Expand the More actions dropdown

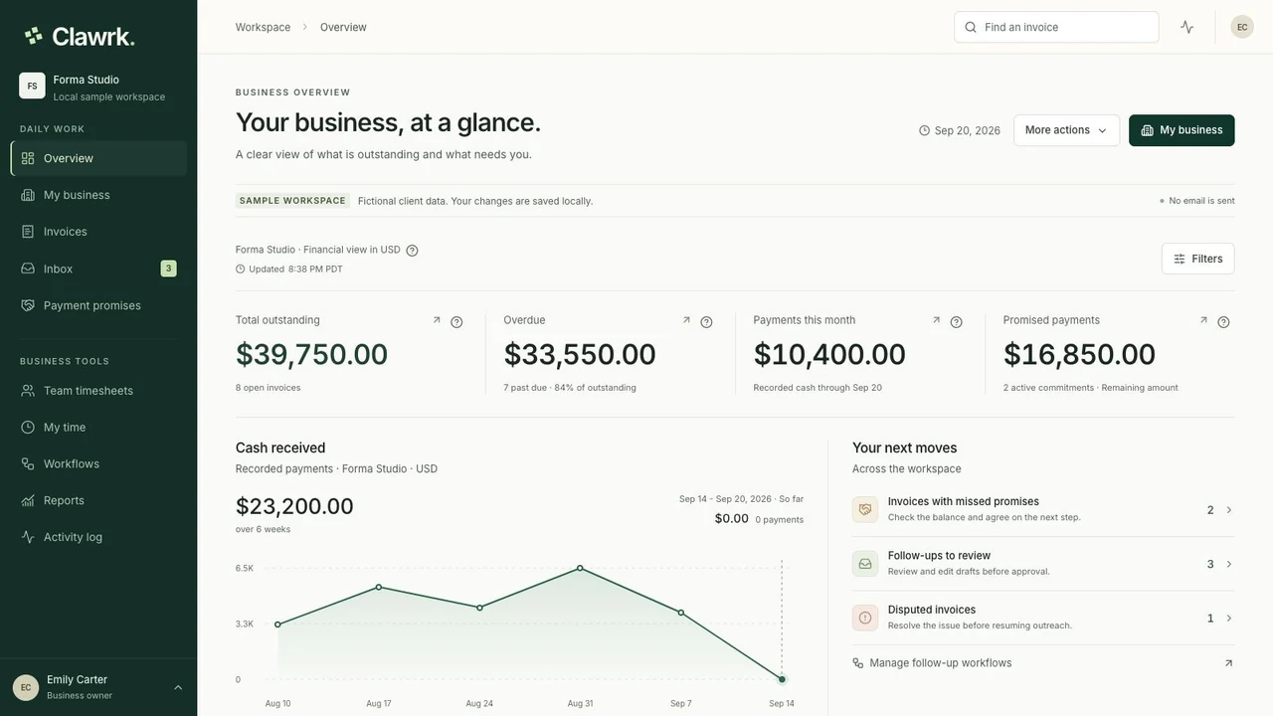pyautogui.click(x=1066, y=130)
